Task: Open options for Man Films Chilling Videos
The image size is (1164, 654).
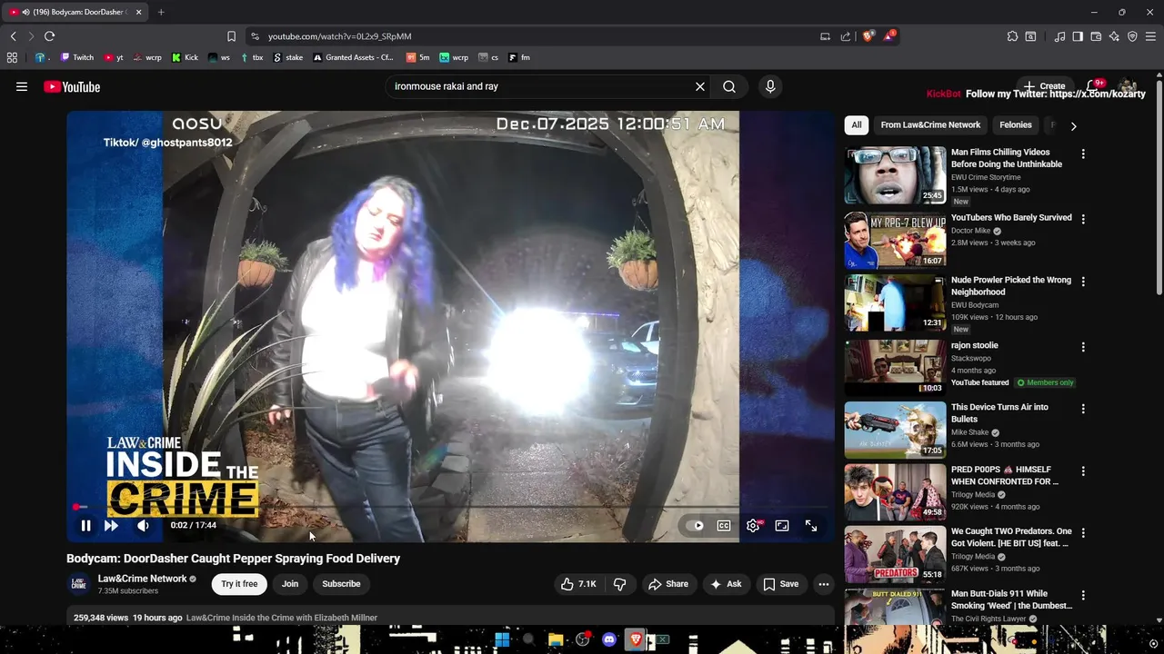Action: pyautogui.click(x=1082, y=154)
